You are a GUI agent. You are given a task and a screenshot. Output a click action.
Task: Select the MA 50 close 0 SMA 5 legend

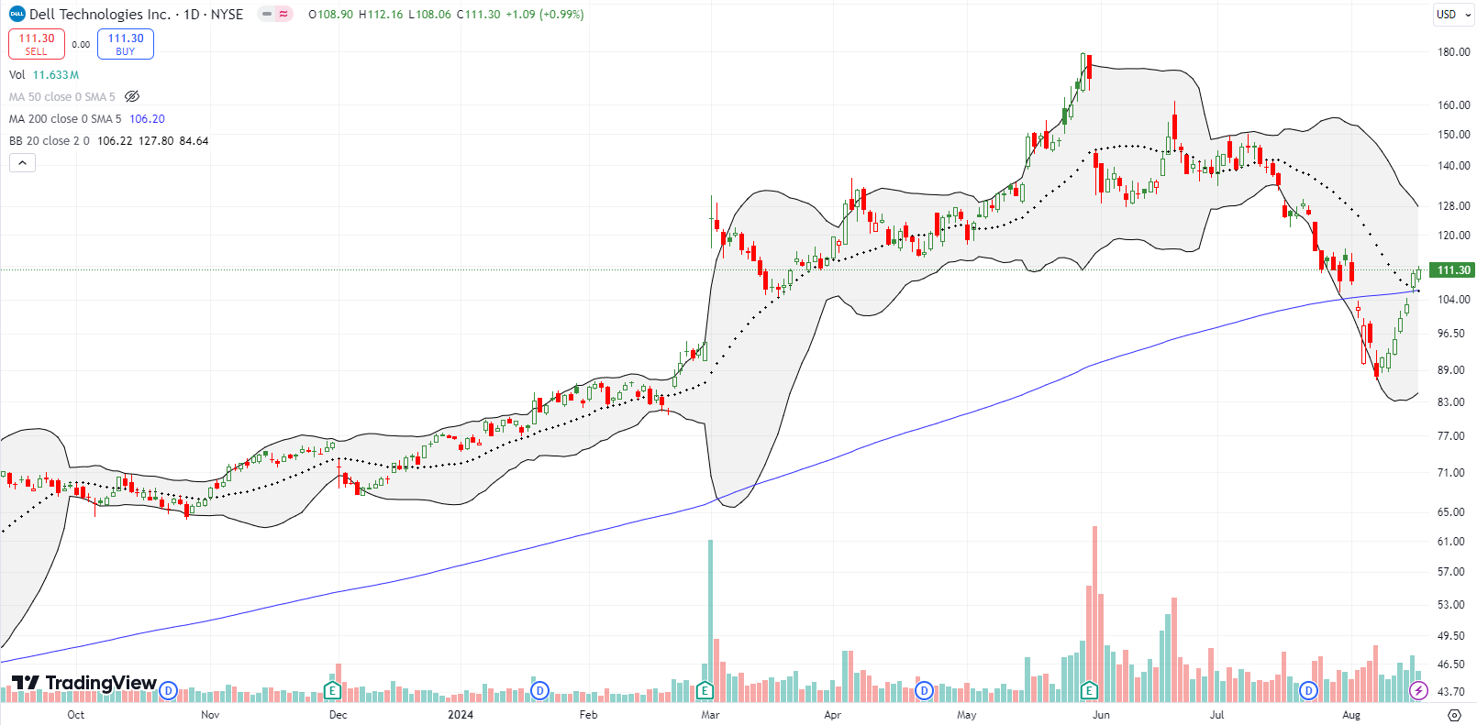tap(62, 96)
